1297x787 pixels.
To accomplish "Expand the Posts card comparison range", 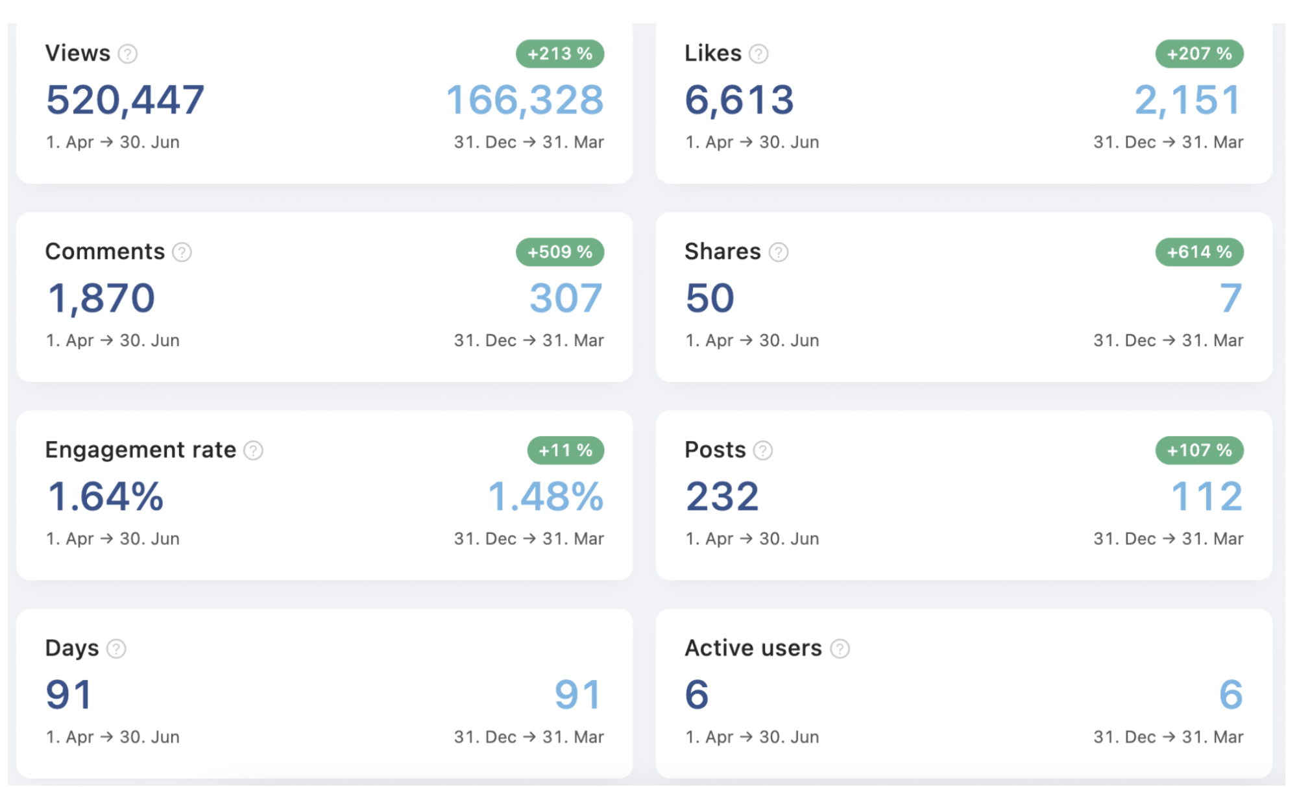I will click(1168, 539).
